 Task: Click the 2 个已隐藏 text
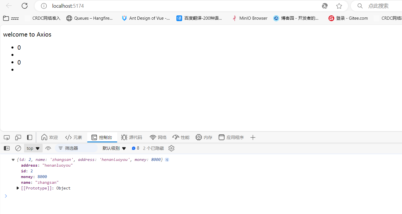tap(154, 148)
